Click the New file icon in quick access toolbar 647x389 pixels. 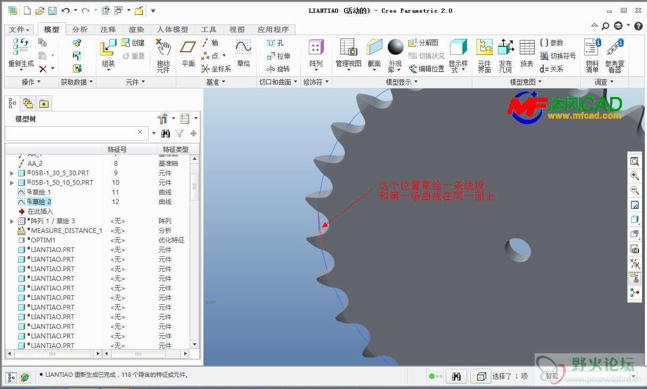point(28,11)
